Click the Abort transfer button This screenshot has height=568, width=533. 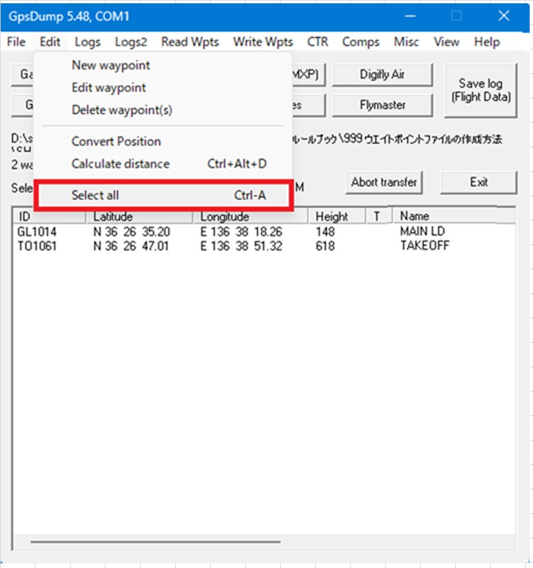[x=384, y=182]
